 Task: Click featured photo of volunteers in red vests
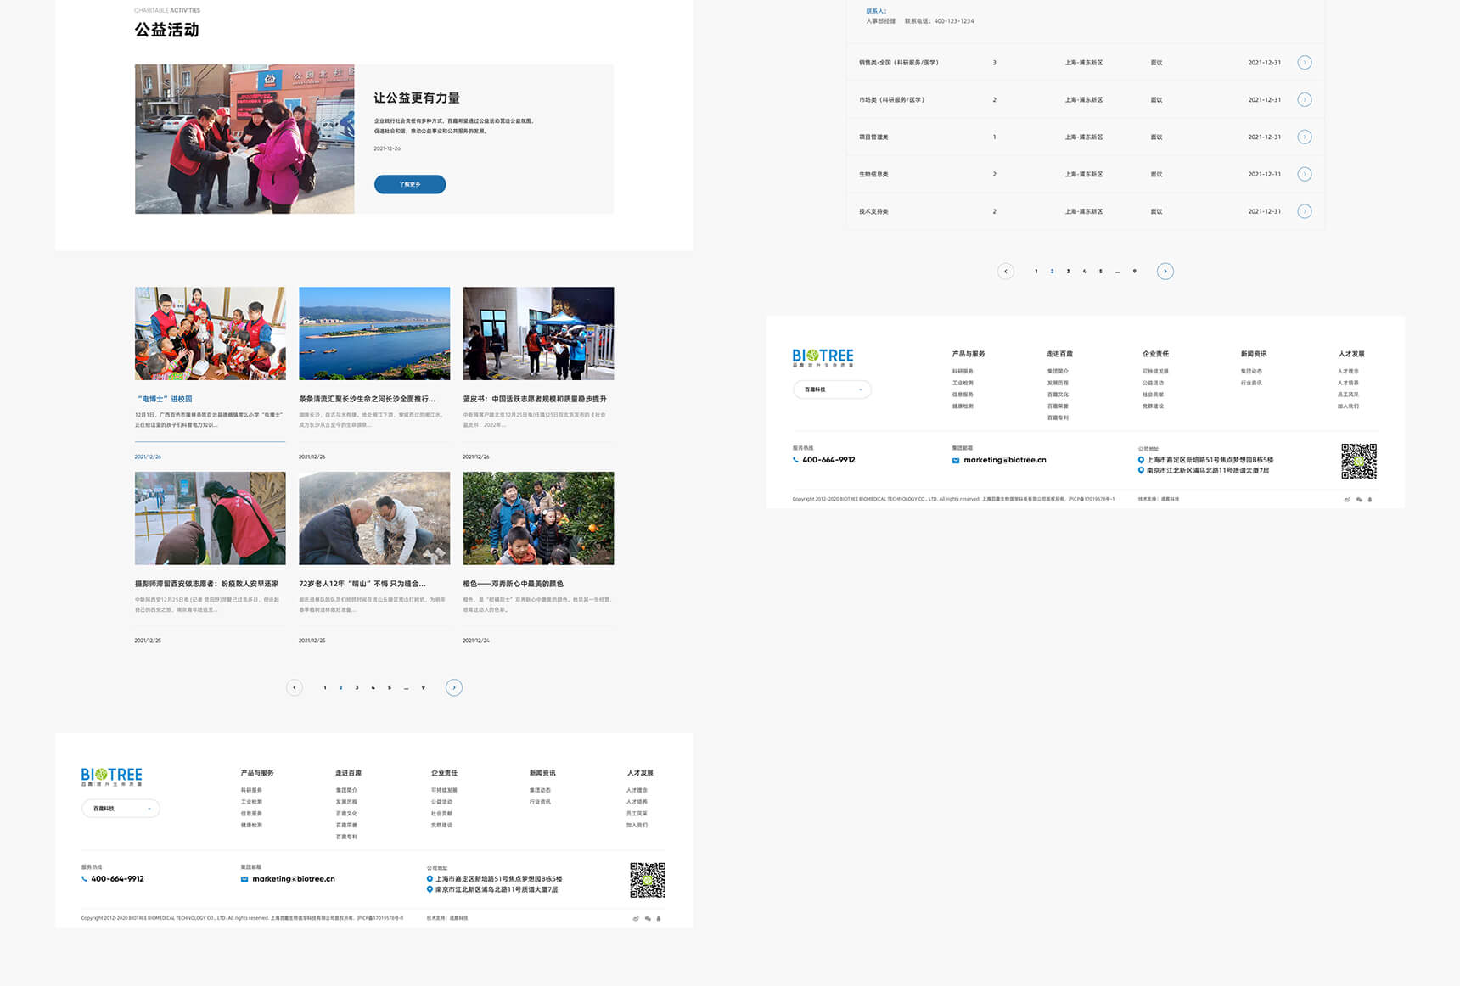pyautogui.click(x=244, y=139)
